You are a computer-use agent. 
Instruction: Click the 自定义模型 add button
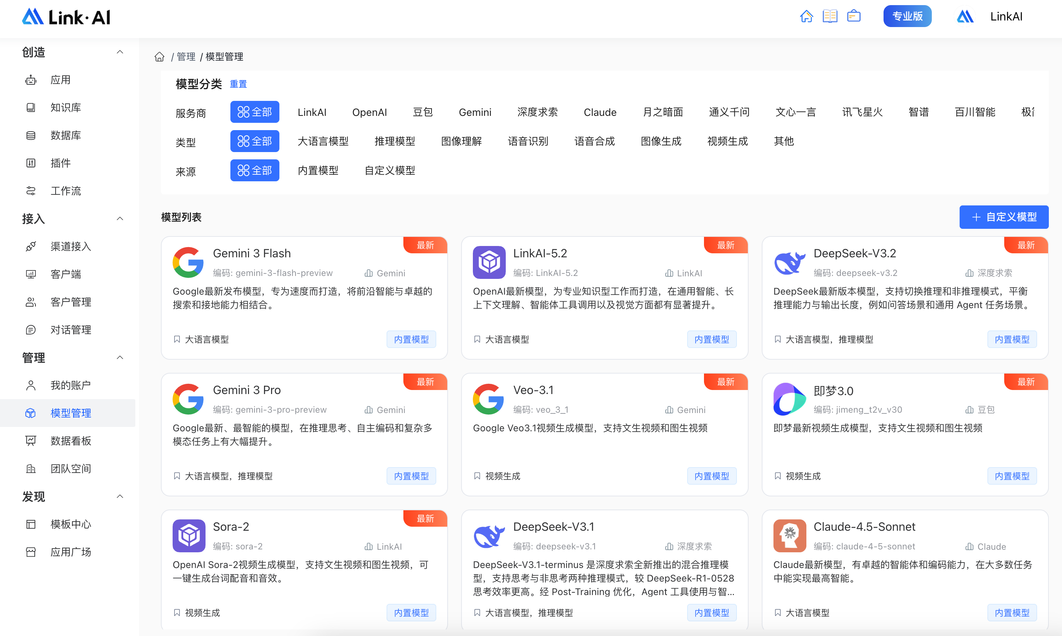[x=1004, y=217]
